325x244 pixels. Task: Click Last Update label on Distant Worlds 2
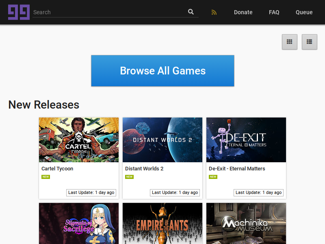[175, 192]
